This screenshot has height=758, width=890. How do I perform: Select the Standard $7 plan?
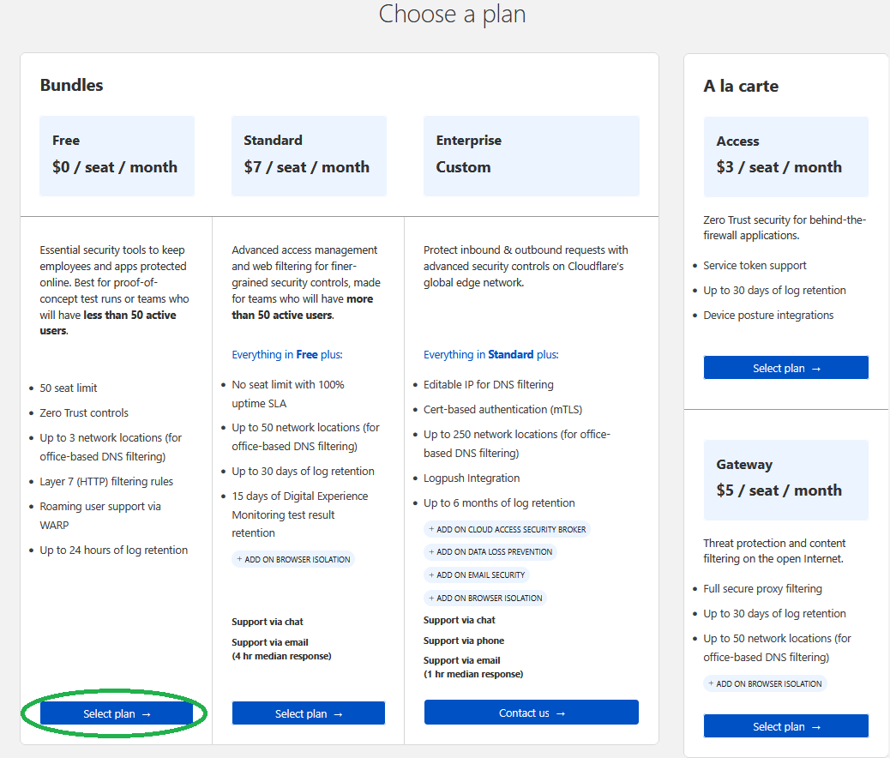pyautogui.click(x=309, y=713)
